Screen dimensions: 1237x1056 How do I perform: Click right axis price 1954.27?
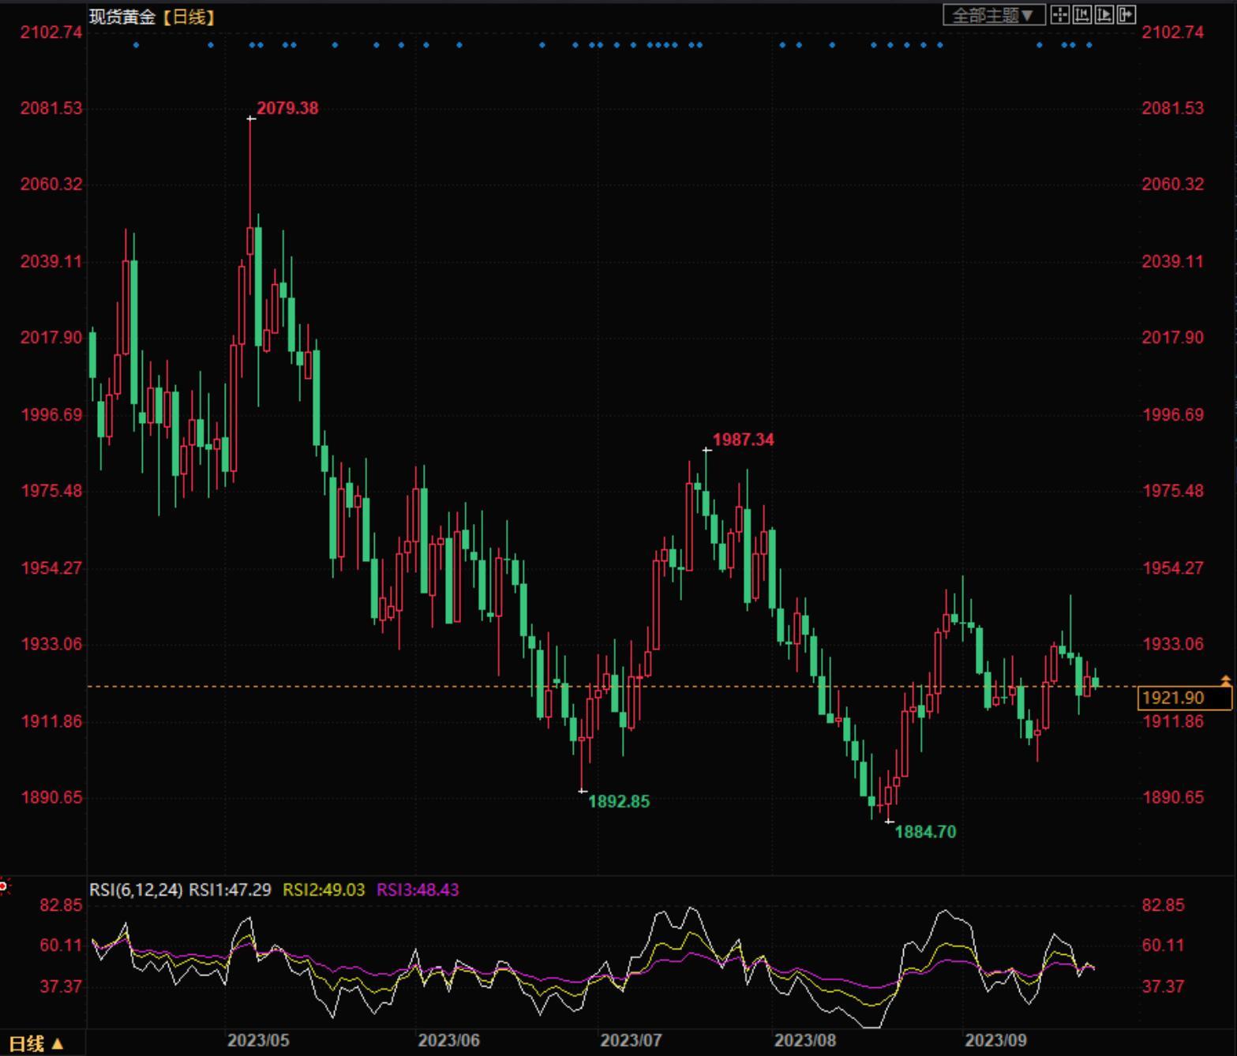(x=1173, y=567)
